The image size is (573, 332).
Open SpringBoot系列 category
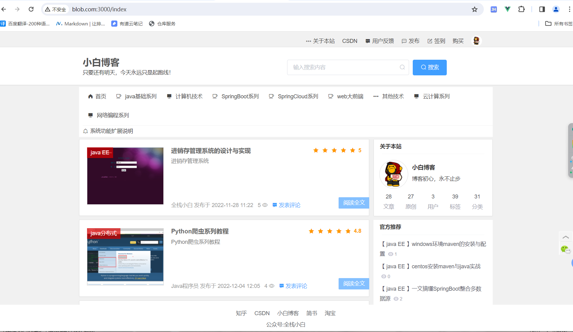236,96
